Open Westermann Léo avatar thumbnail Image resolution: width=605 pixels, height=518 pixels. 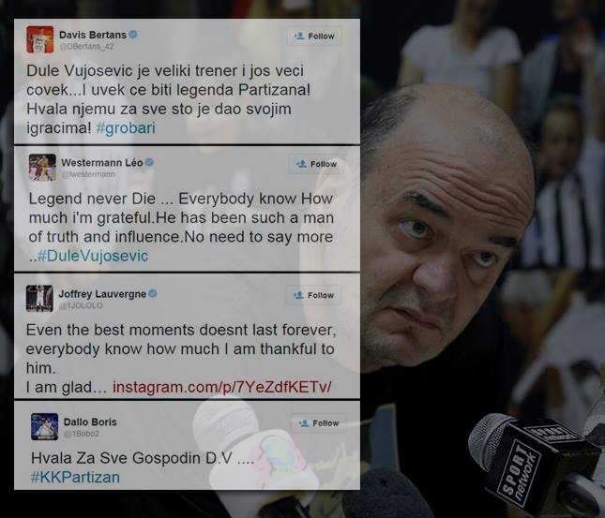pos(42,168)
